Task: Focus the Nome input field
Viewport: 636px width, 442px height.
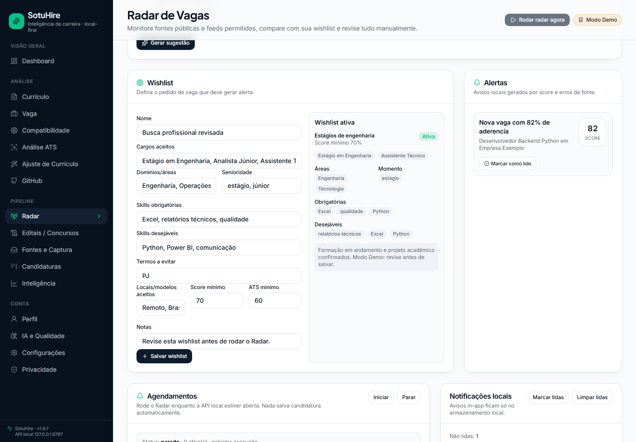Action: pyautogui.click(x=219, y=133)
